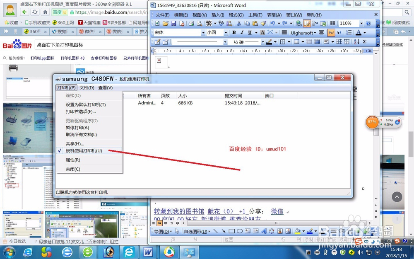The image size is (414, 259).
Task: Toggle character shading A button
Action: [262, 32]
